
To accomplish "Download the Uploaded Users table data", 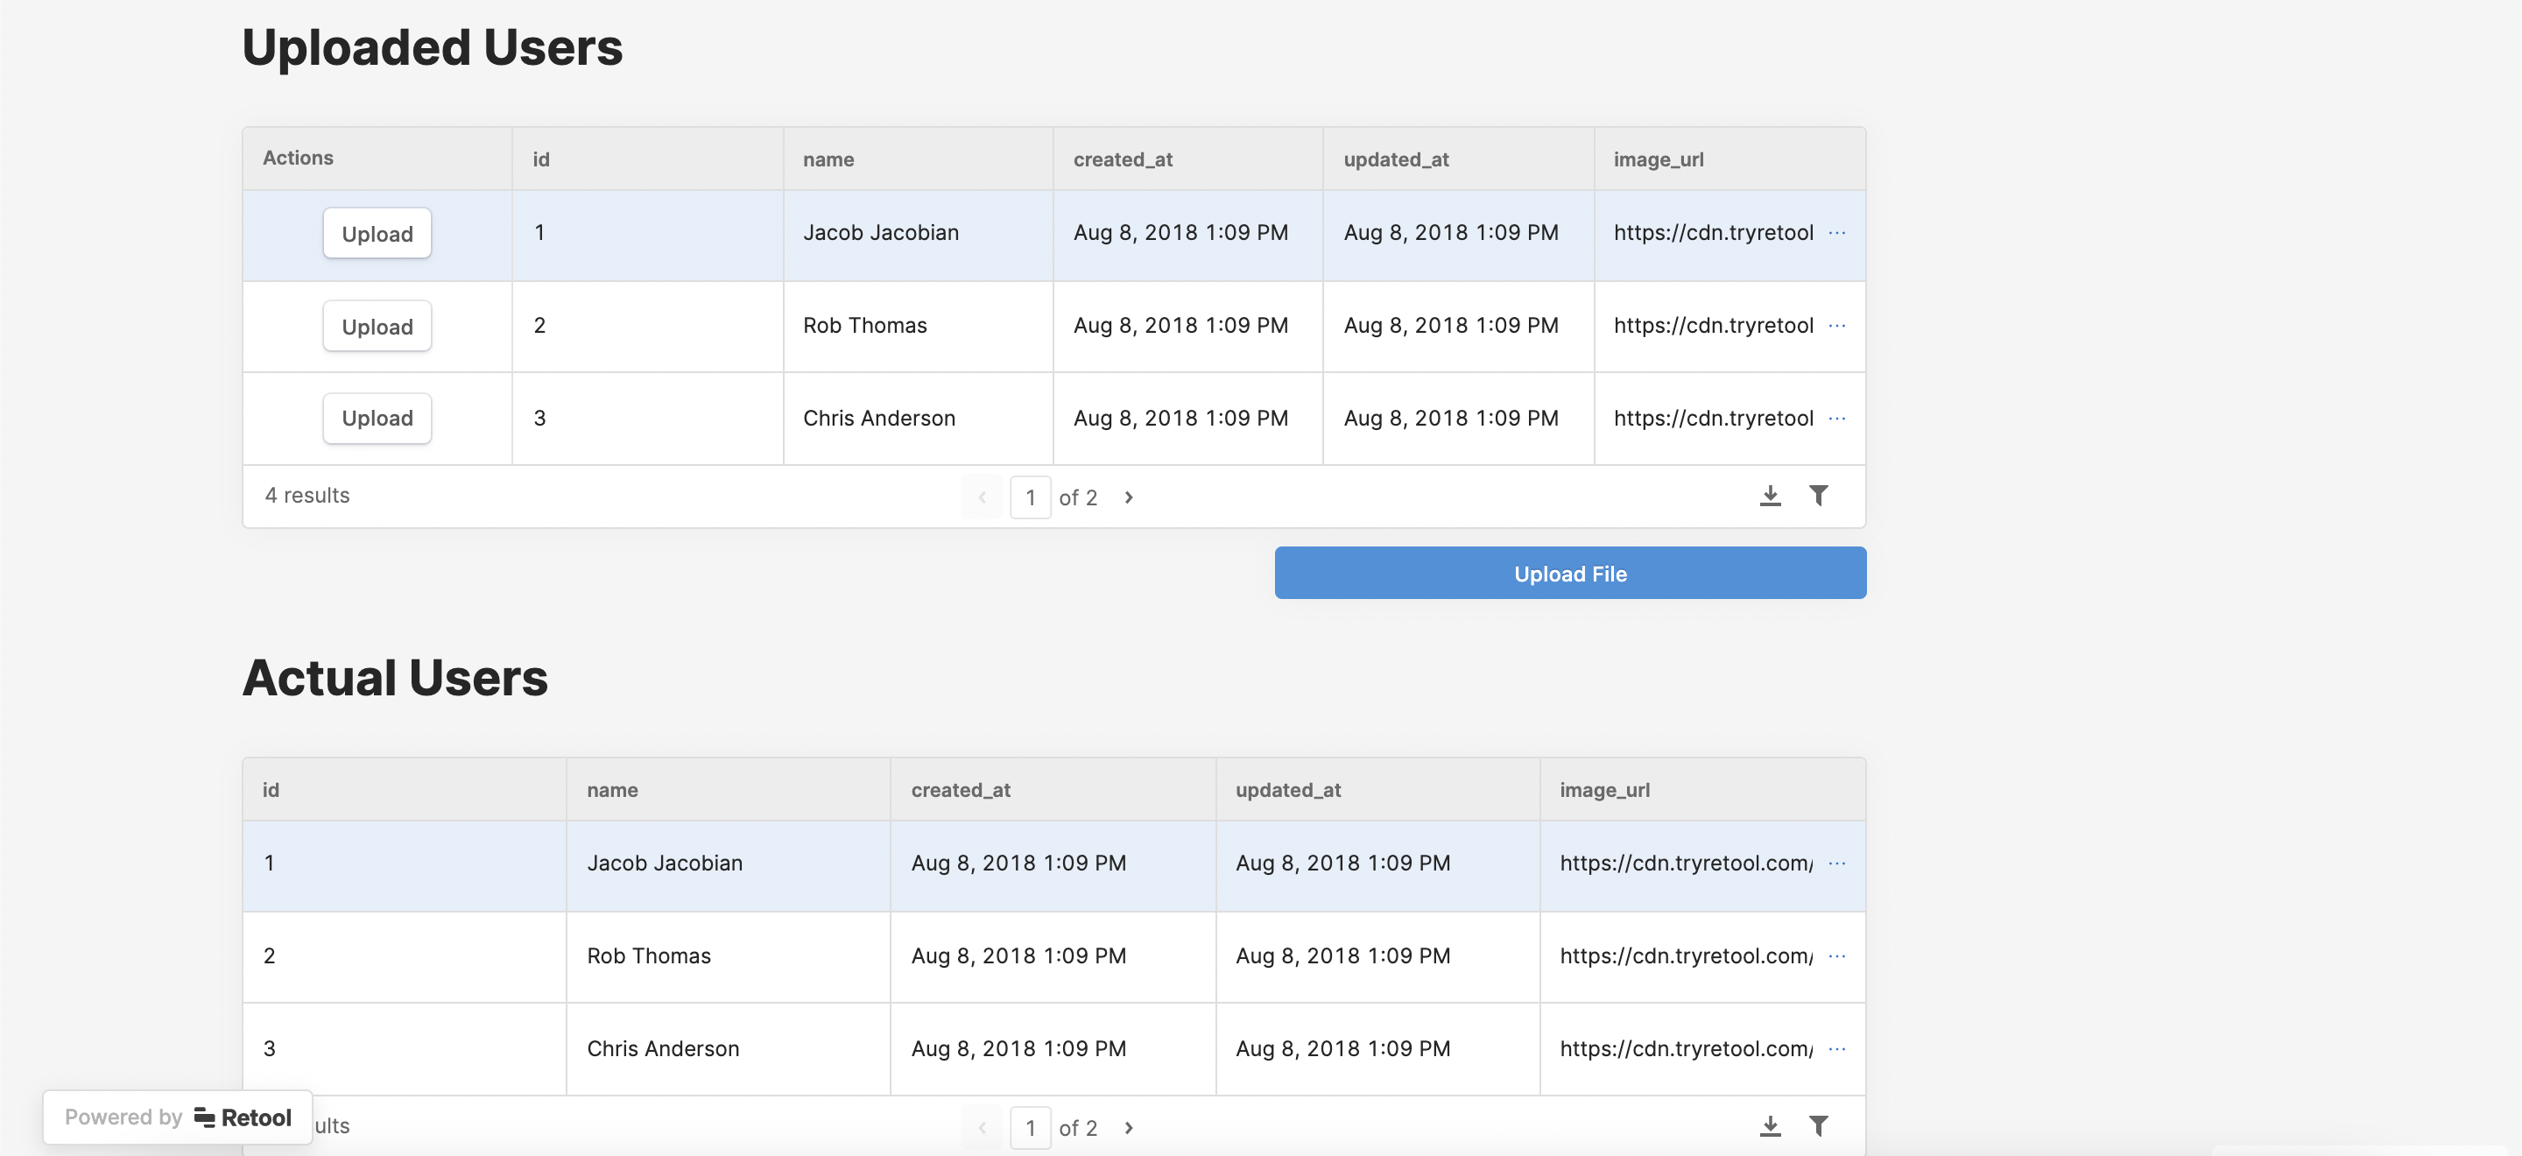I will pos(1769,496).
